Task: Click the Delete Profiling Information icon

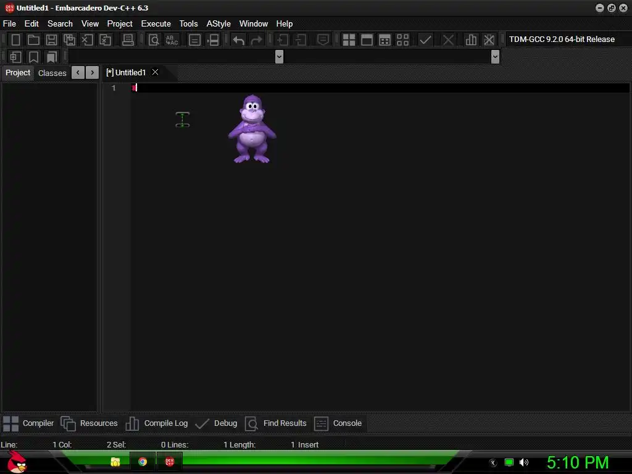Action: [489, 39]
